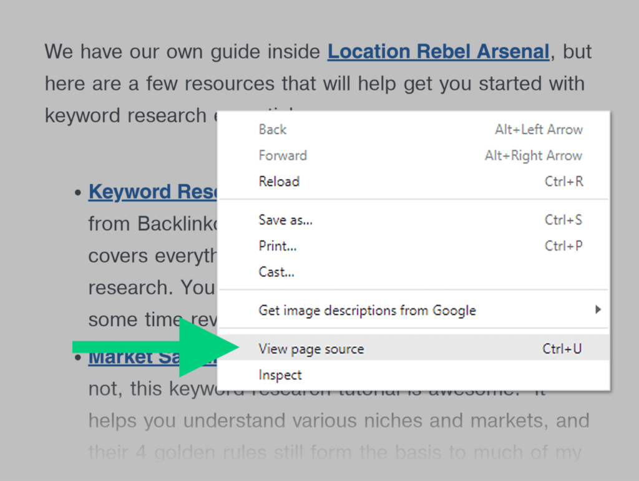This screenshot has width=639, height=481.
Task: Open Get image descriptions from Google
Action: pos(367,310)
